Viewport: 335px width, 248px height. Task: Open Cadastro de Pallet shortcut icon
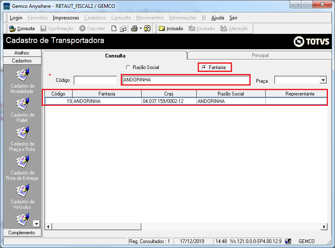(22, 104)
